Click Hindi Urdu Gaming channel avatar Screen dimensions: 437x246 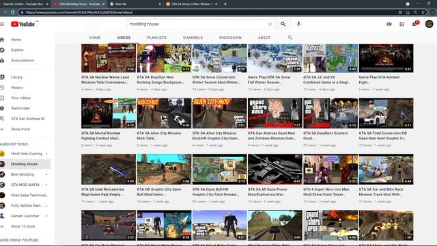tap(2, 154)
